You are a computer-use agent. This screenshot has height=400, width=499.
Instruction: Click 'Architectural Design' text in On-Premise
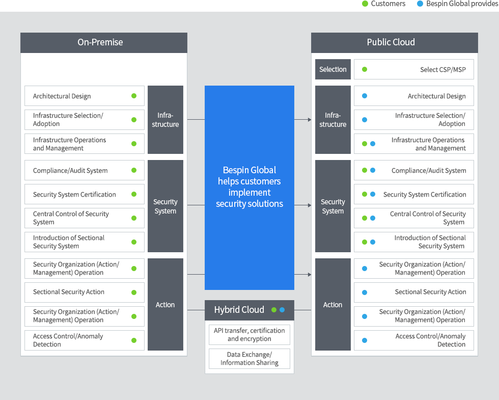point(62,96)
